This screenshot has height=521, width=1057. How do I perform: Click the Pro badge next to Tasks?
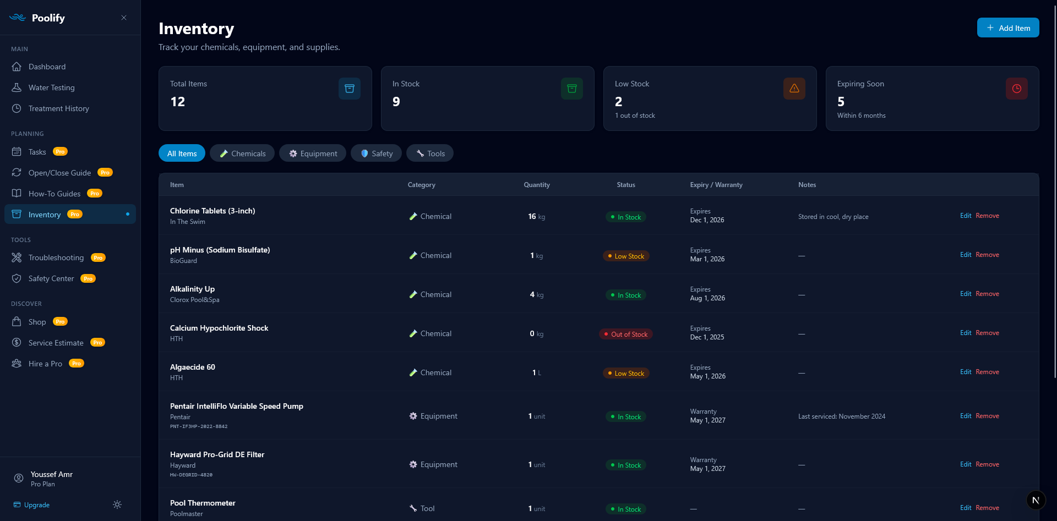(61, 152)
